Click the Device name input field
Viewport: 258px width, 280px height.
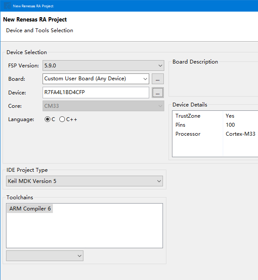tap(96, 92)
